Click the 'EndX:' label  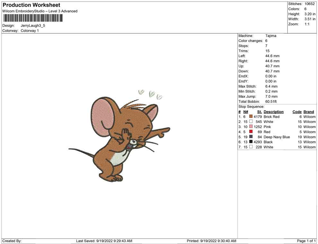click(243, 76)
